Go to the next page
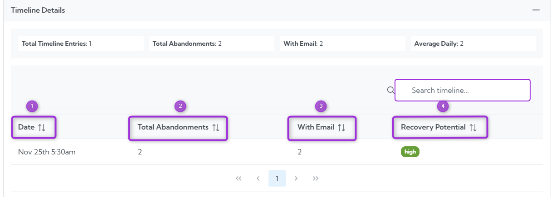The image size is (556, 197). (296, 178)
